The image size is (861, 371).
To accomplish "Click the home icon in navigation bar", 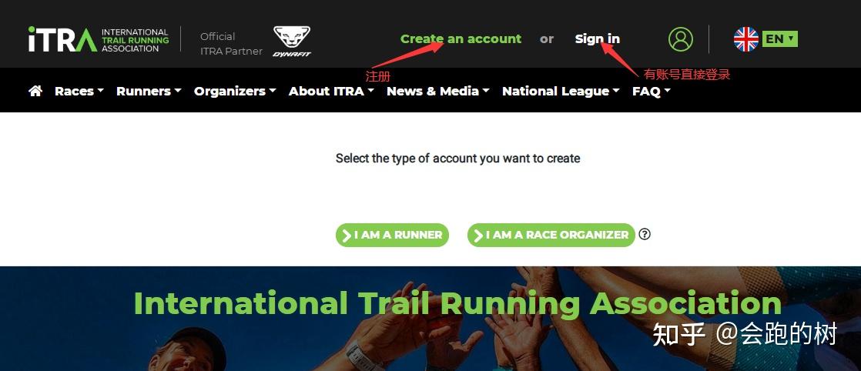I will tap(35, 91).
